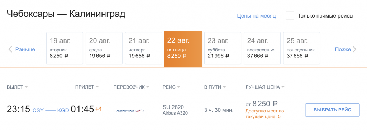The height and width of the screenshot is (130, 367).
Task: Select the 19 авг. вторник date tab
Action: [x=65, y=48]
